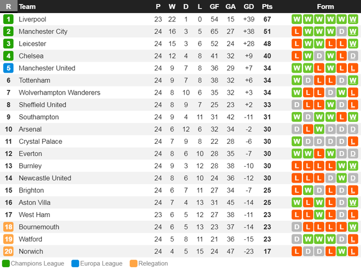Click Manchester City's first L form icon
The height and width of the screenshot is (270, 361).
click(296, 32)
